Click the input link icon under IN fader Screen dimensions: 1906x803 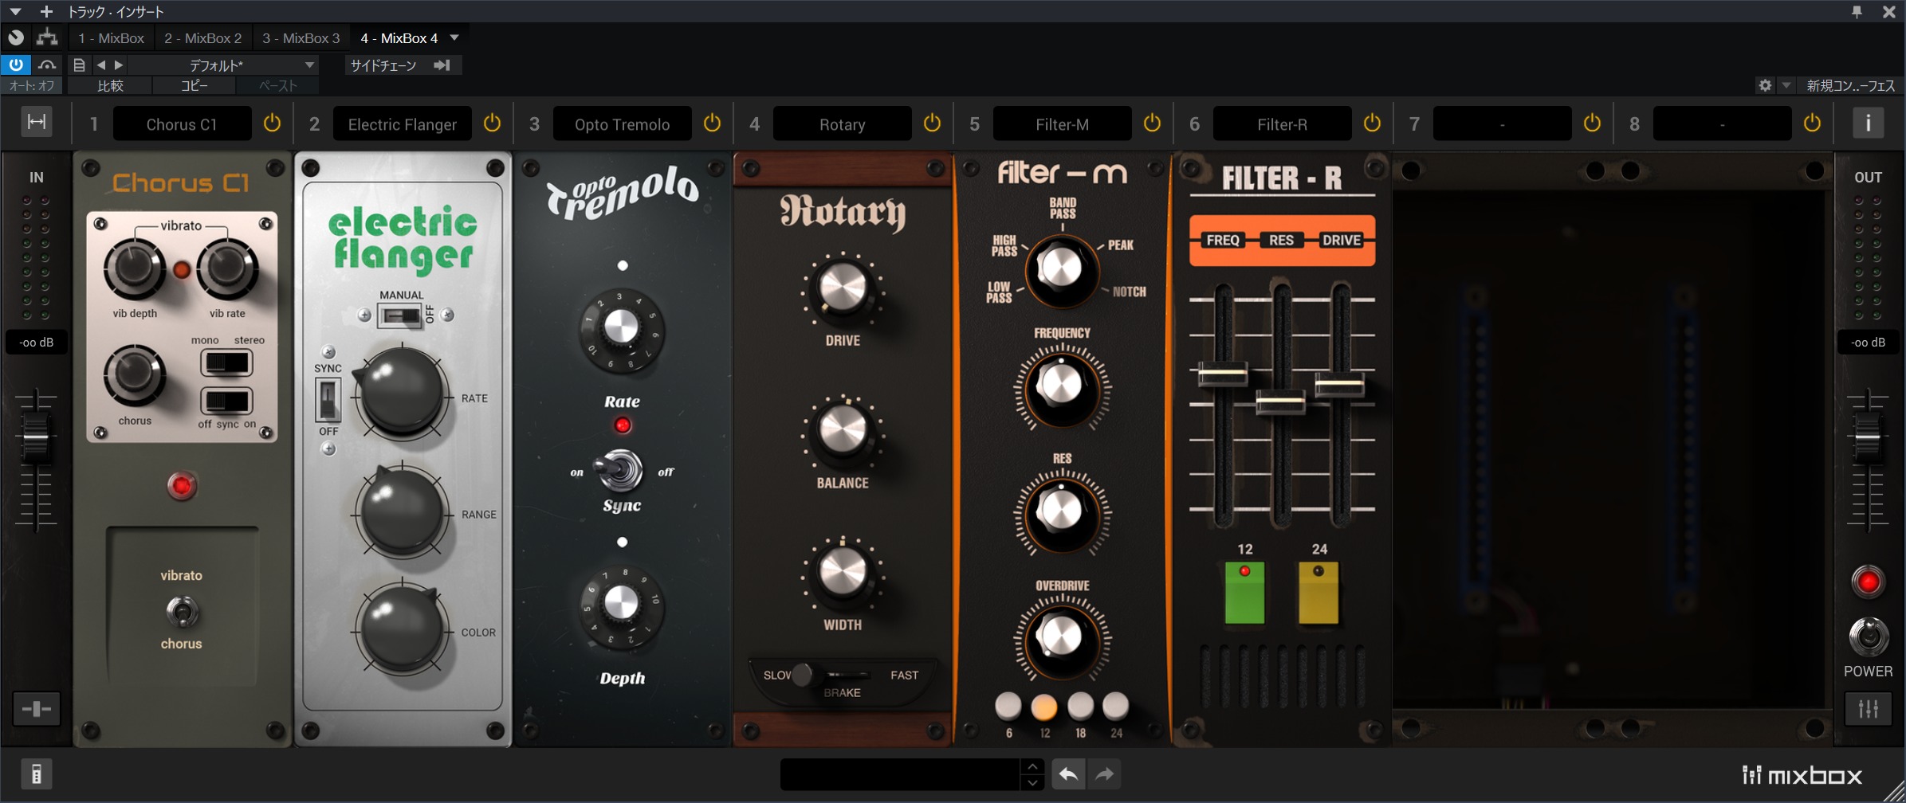(37, 708)
